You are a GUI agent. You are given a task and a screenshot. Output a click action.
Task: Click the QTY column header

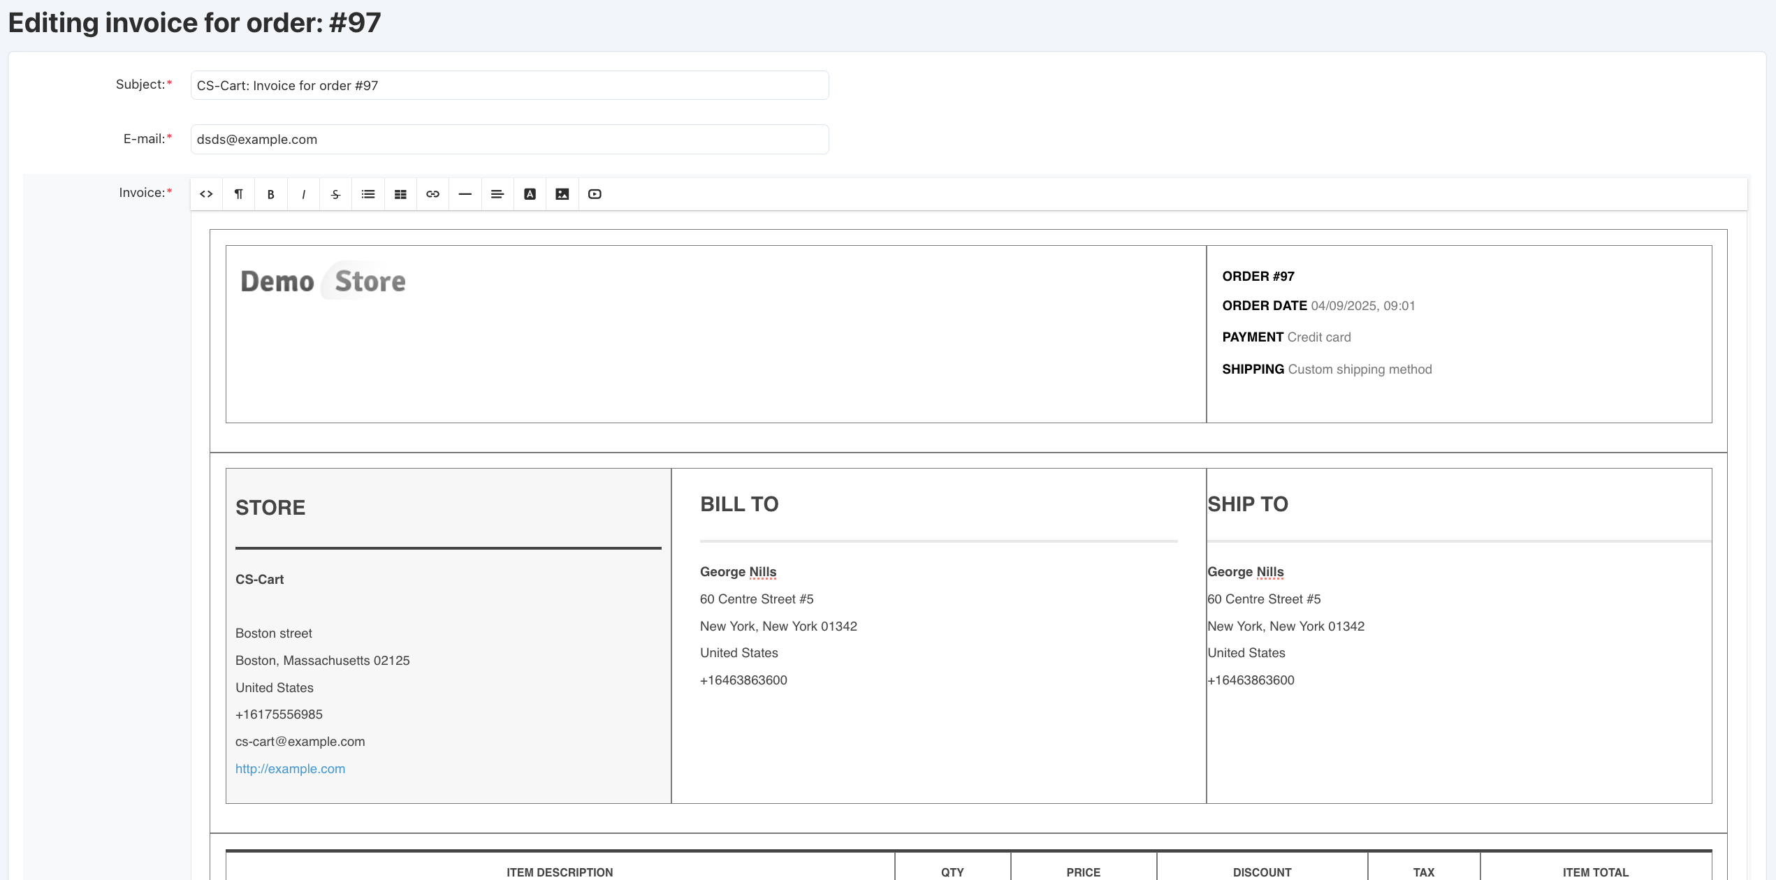pos(952,872)
